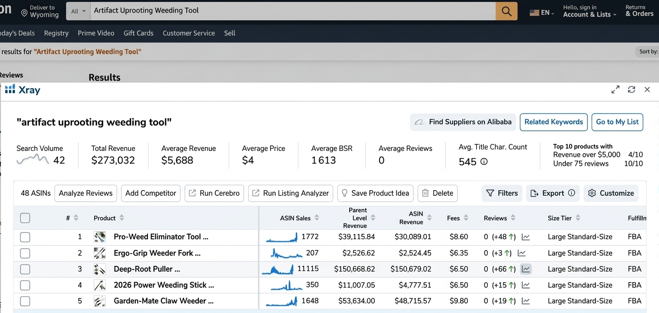Open Prime Video in navigation bar

pos(96,33)
